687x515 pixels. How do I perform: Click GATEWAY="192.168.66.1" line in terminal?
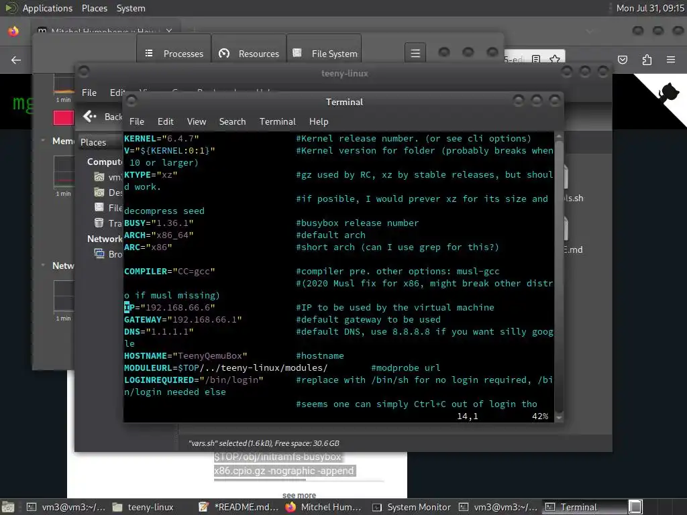click(182, 320)
